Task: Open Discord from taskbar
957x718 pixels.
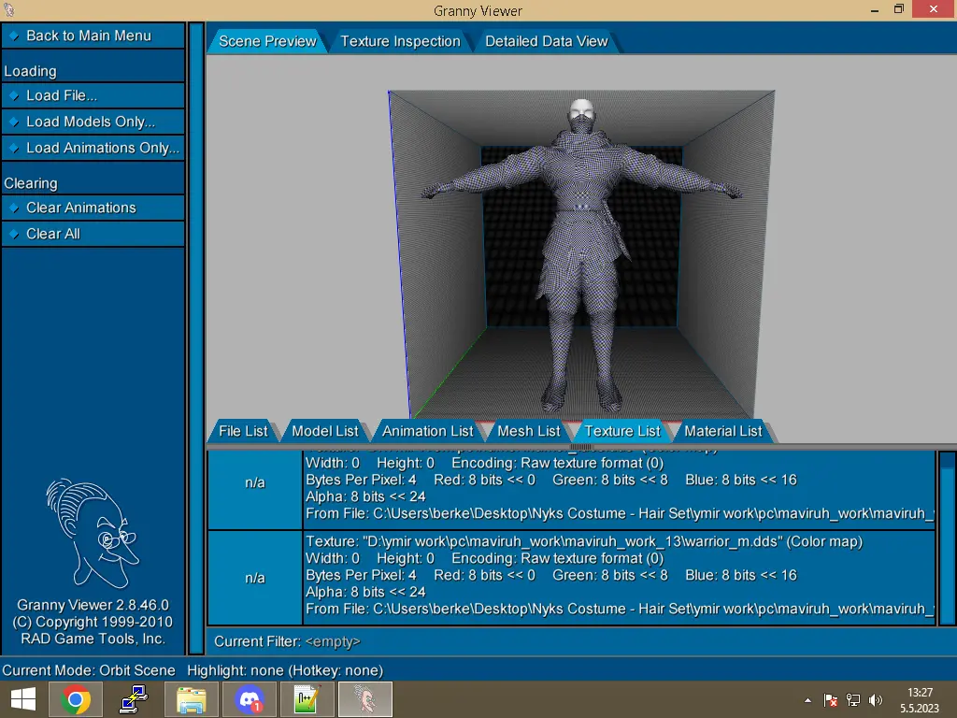Action: pos(249,699)
